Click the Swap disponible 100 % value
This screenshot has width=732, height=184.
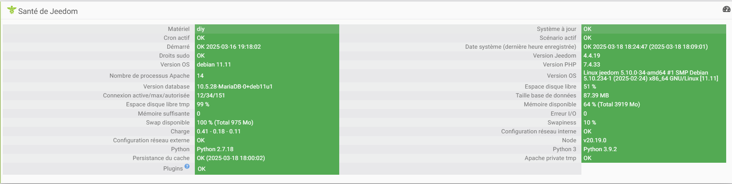pos(225,123)
